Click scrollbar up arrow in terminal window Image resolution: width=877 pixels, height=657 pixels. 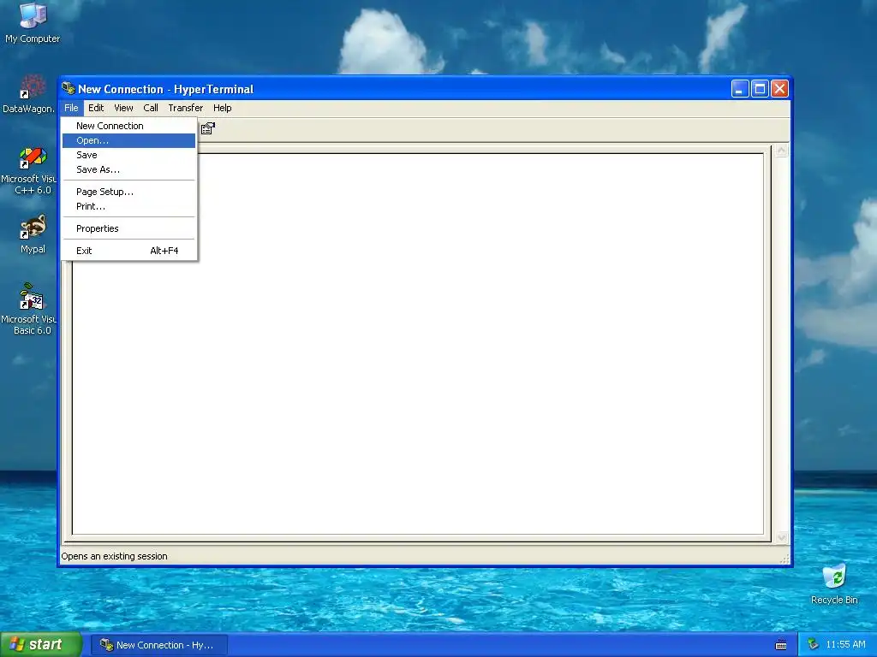point(781,151)
